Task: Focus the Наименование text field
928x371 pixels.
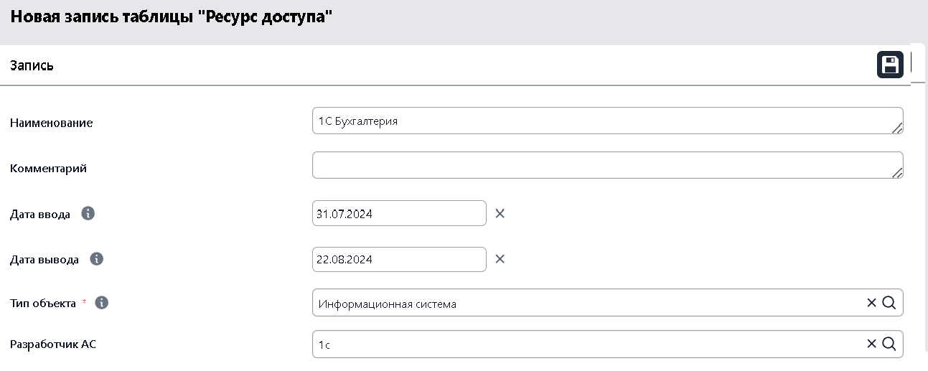Action: 607,121
